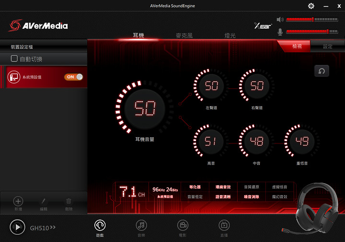The image size is (345, 242).
Task: Toggle the 系統預設值 profile ON switch
Action: coord(73,77)
